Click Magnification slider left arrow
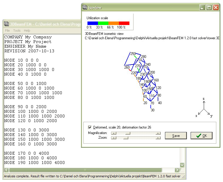 tap(114, 133)
